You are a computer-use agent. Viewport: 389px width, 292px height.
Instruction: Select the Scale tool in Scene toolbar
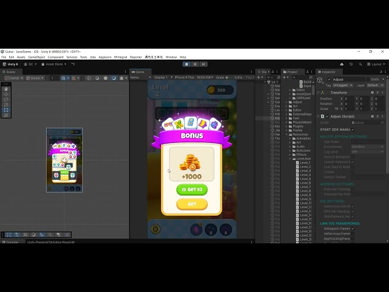point(6,105)
